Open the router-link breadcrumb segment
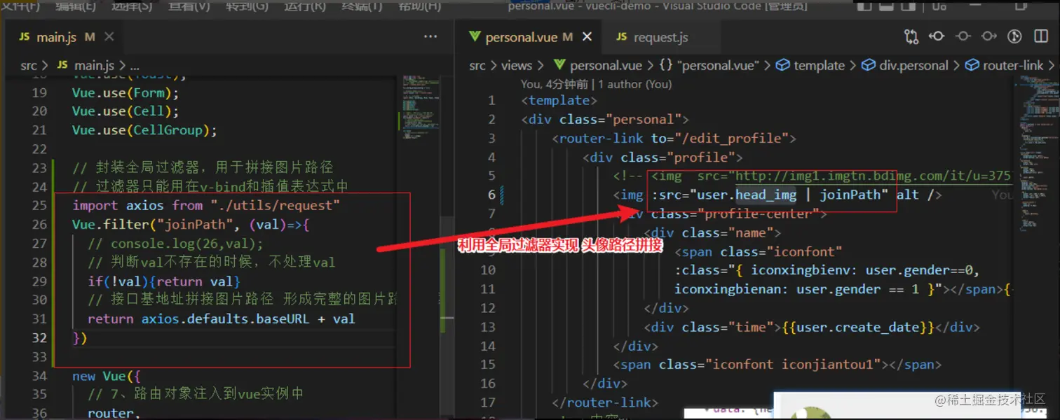The image size is (1060, 420). coord(1005,65)
